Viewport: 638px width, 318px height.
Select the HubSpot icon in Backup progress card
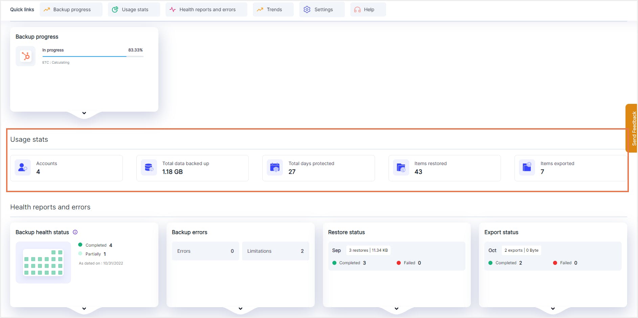click(x=25, y=56)
